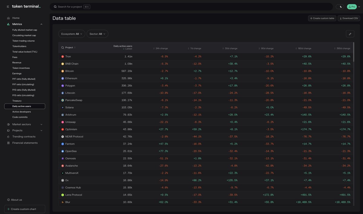Open the Ecosystem filter dropdown
The image size is (363, 214).
click(72, 34)
